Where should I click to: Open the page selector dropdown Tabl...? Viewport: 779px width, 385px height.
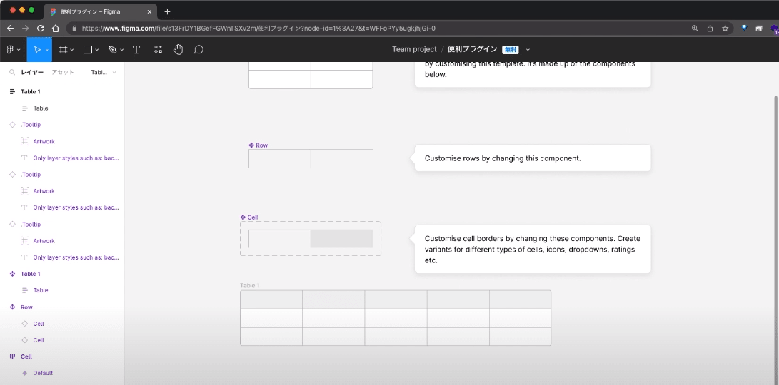[104, 73]
